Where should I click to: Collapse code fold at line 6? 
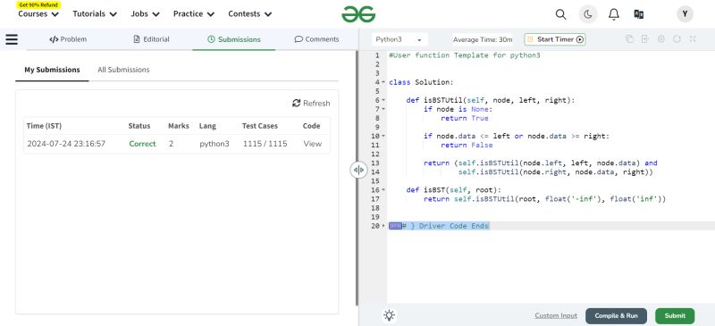(x=383, y=100)
